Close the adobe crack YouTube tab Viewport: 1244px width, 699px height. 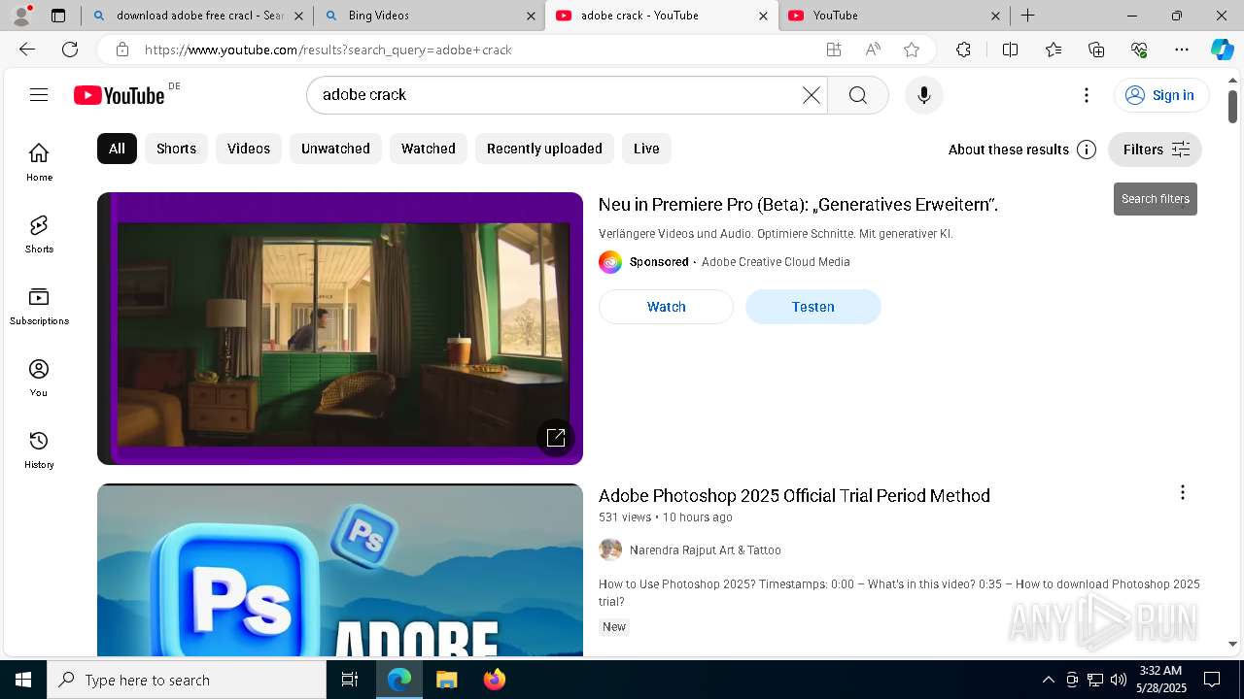pos(763,16)
